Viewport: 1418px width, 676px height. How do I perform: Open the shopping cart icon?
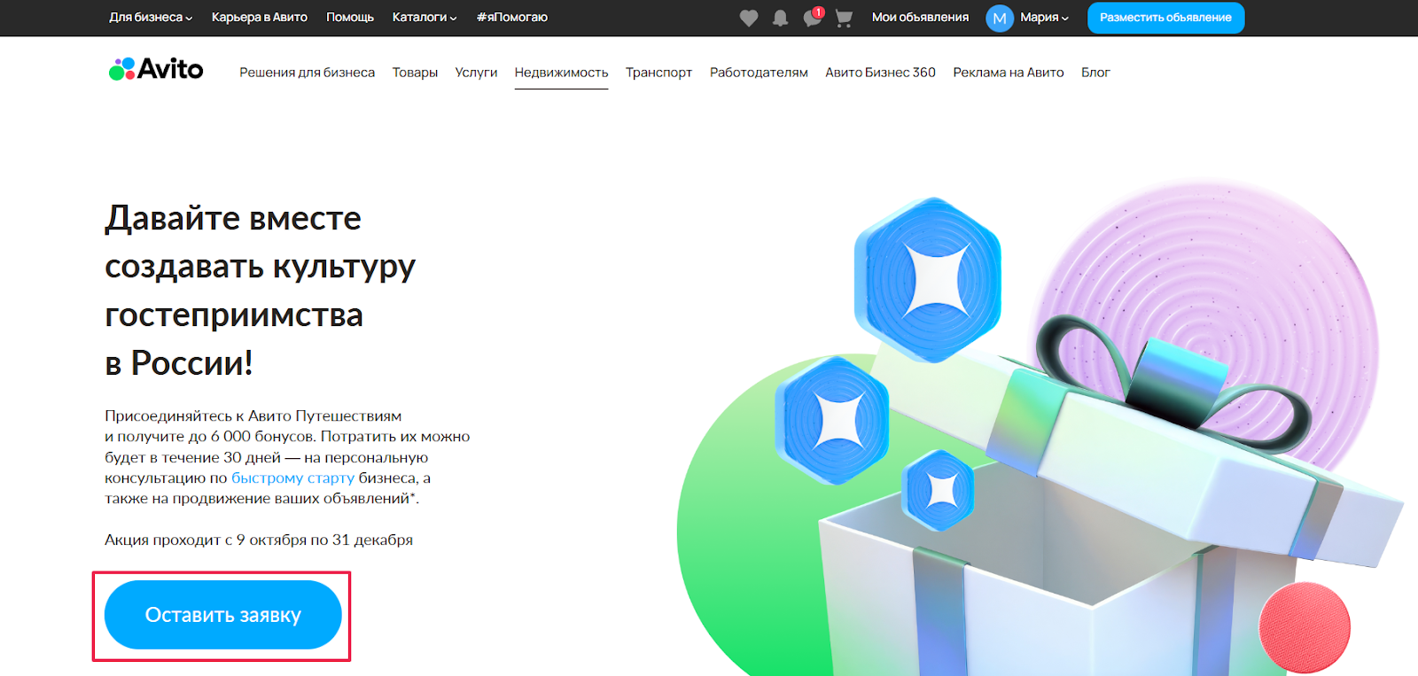(x=844, y=18)
